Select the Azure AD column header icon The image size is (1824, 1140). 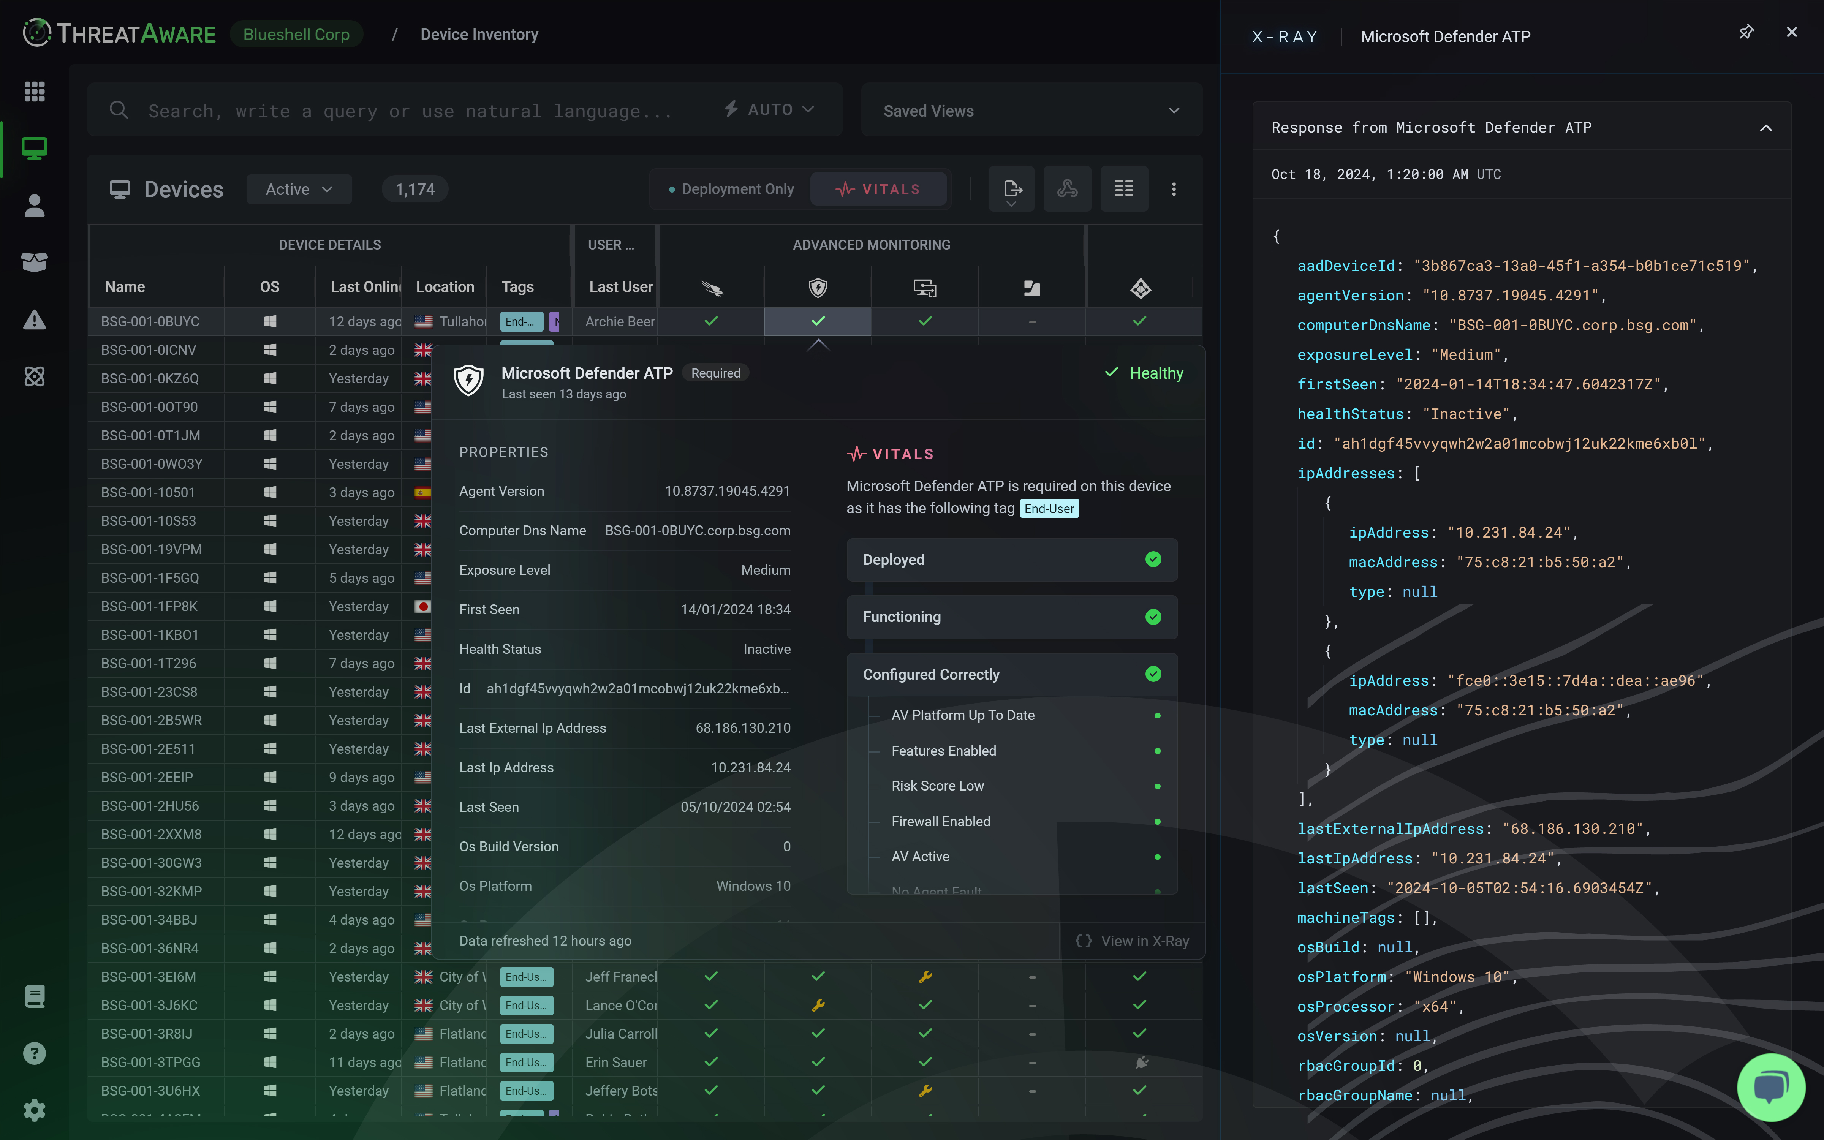pos(1140,287)
